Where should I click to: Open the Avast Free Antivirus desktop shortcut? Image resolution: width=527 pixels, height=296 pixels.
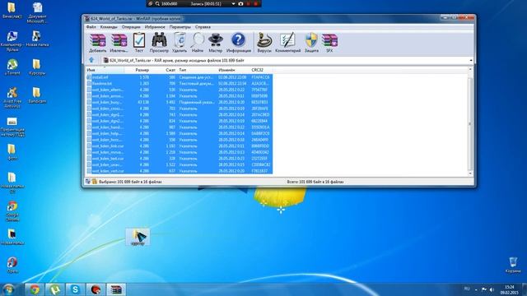(x=12, y=97)
